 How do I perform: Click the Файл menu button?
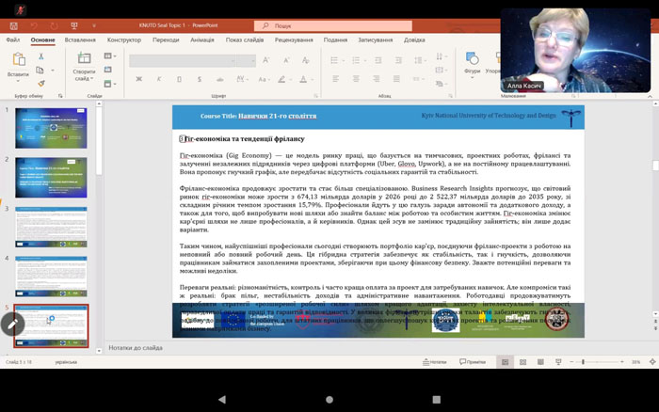[x=13, y=40]
